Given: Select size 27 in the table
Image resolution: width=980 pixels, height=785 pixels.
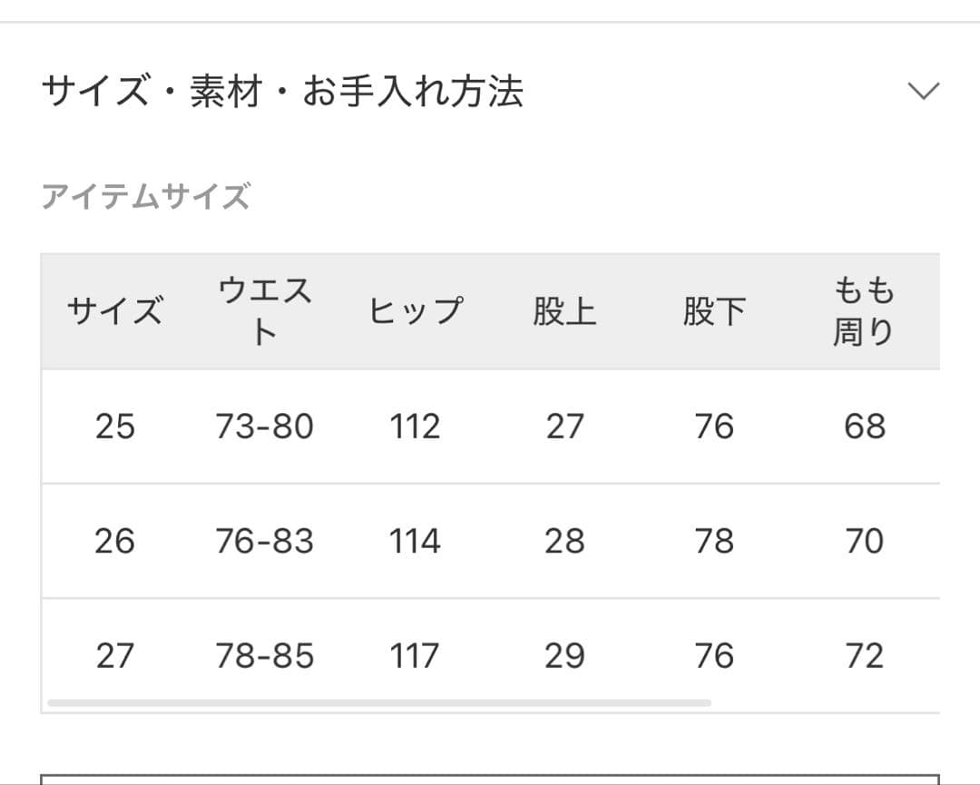Looking at the screenshot, I should [x=113, y=654].
